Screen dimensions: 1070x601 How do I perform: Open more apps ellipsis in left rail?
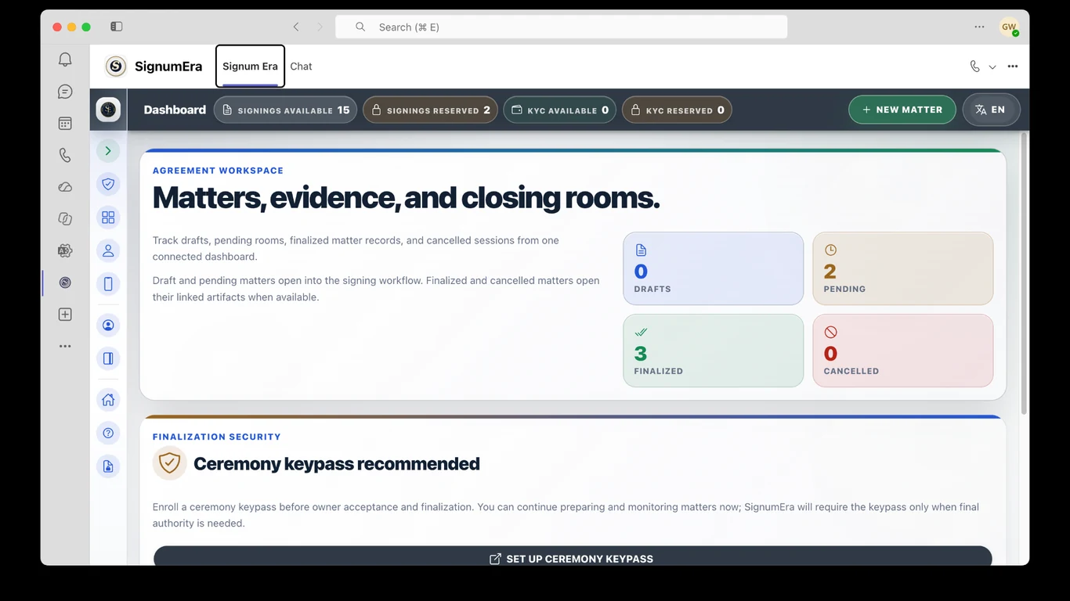65,346
